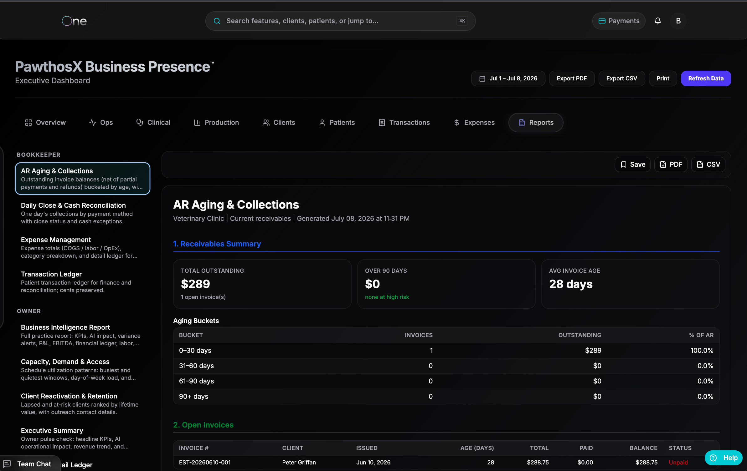
Task: Open the Payments button in header
Action: (x=619, y=21)
